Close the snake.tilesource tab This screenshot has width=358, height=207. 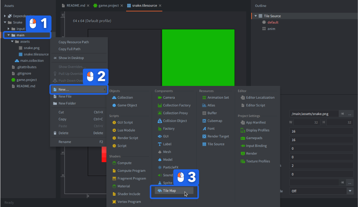(160, 6)
